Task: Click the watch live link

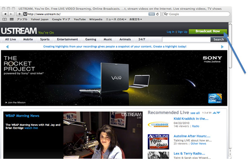Action: 31,128
